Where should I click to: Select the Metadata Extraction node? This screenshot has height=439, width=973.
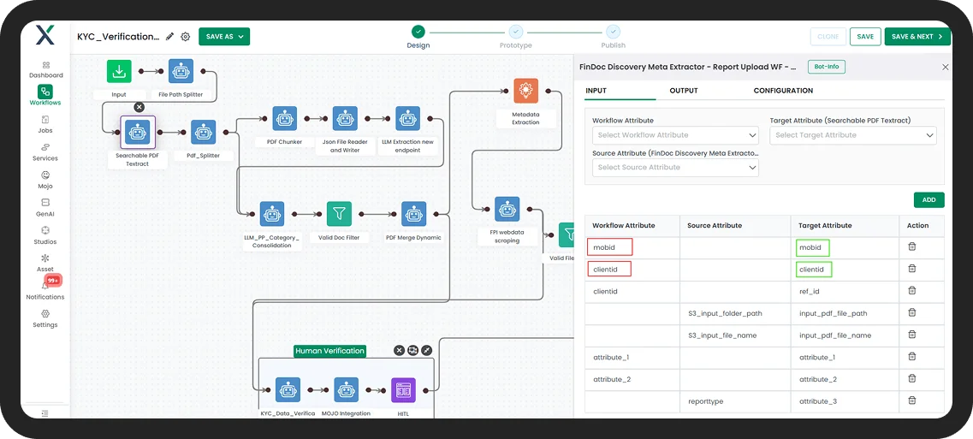525,91
